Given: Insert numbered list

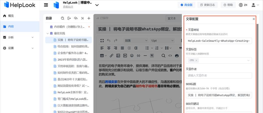Looking at the screenshot, I should pyautogui.click(x=157, y=48).
